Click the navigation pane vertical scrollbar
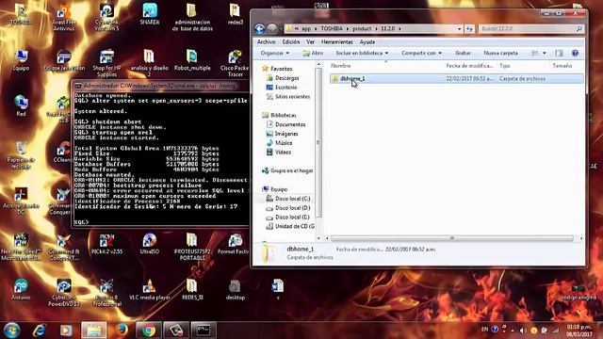 (x=318, y=142)
